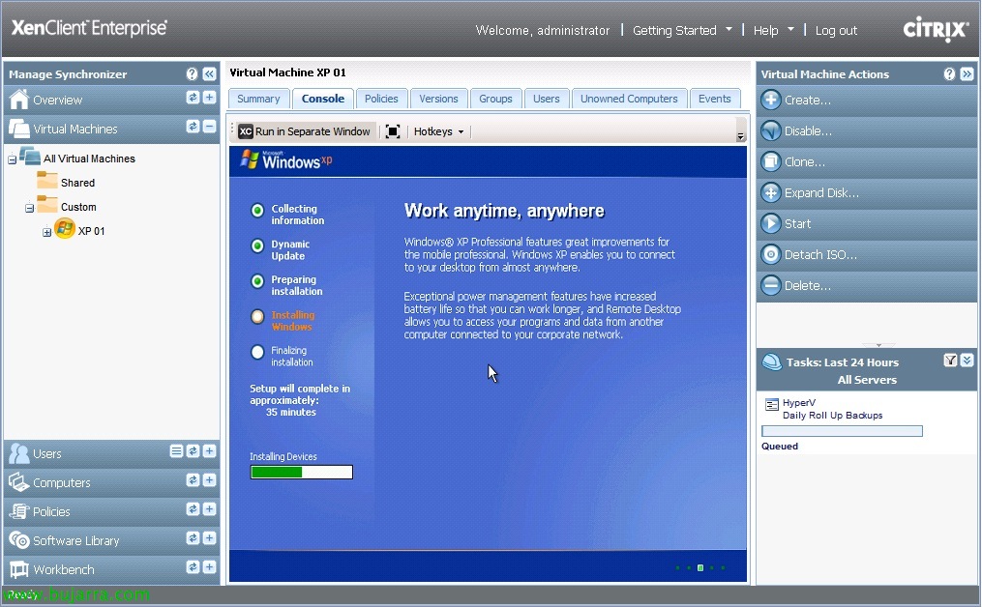The width and height of the screenshot is (982, 607).
Task: Collapse the Tasks panel
Action: (x=967, y=360)
